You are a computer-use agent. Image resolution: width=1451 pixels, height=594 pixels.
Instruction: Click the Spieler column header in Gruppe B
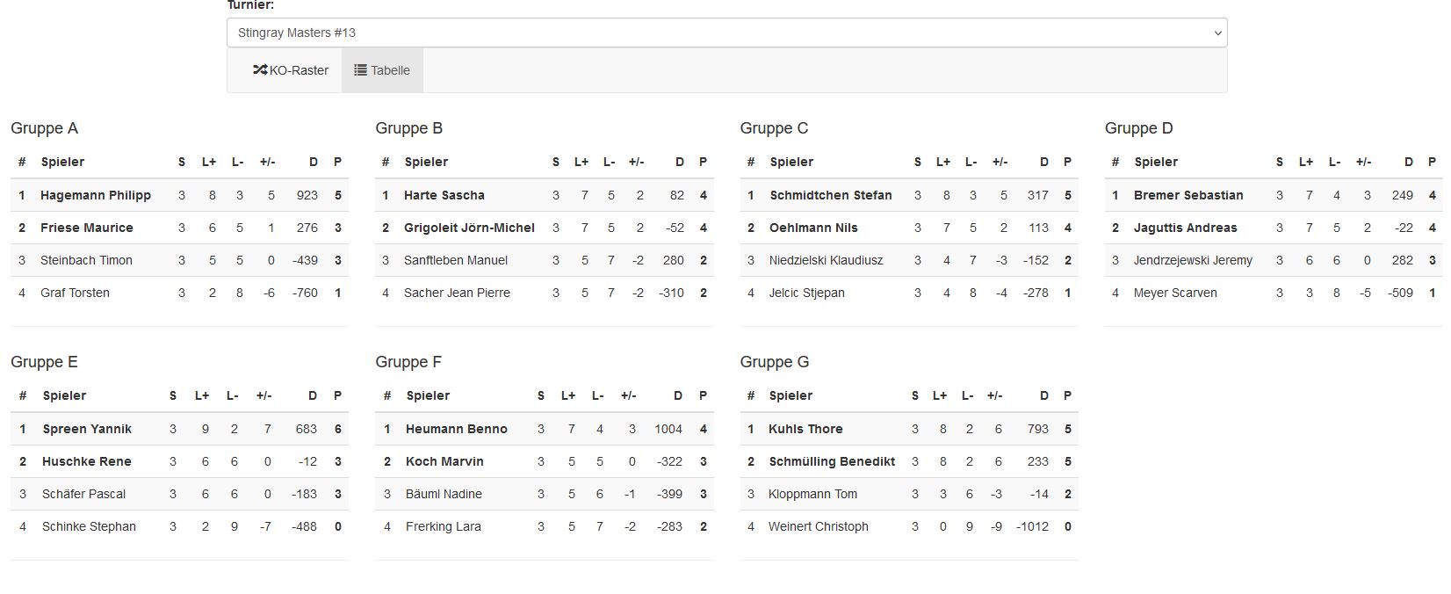426,162
